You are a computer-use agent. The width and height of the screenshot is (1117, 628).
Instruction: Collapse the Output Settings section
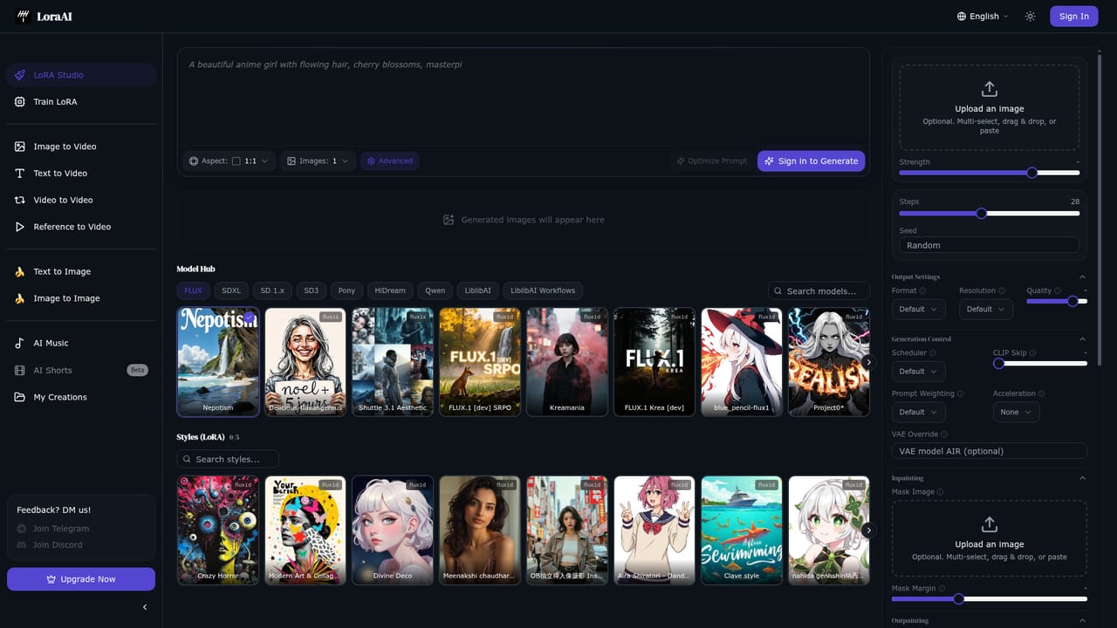click(x=1083, y=276)
